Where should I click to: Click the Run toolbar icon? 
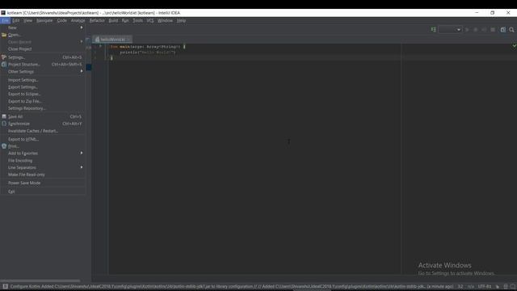(467, 30)
